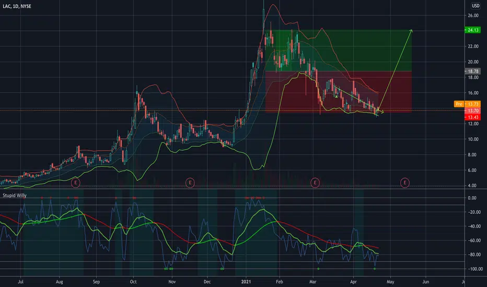Click the 4.00 price axis value
Screen dimensions: 487x287
click(472, 186)
